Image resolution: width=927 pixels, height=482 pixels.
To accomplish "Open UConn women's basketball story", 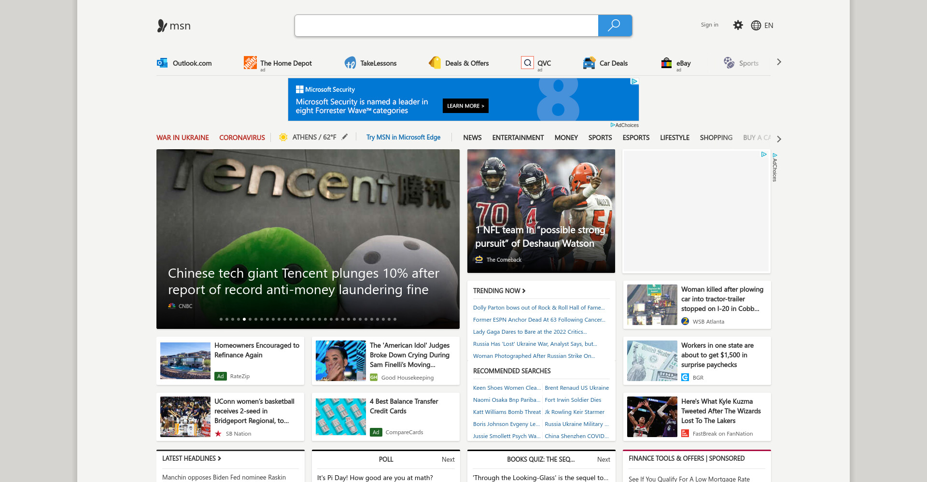I will point(230,417).
